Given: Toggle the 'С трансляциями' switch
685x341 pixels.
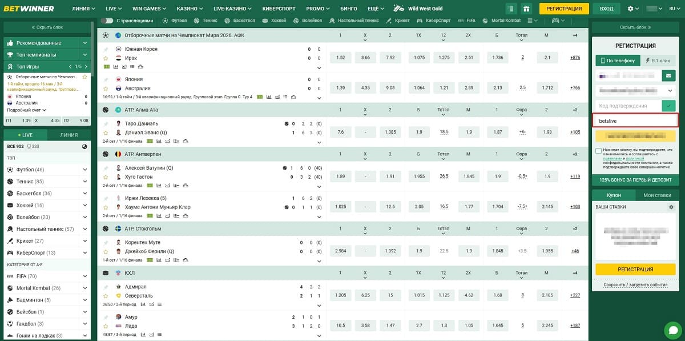Looking at the screenshot, I should point(107,21).
